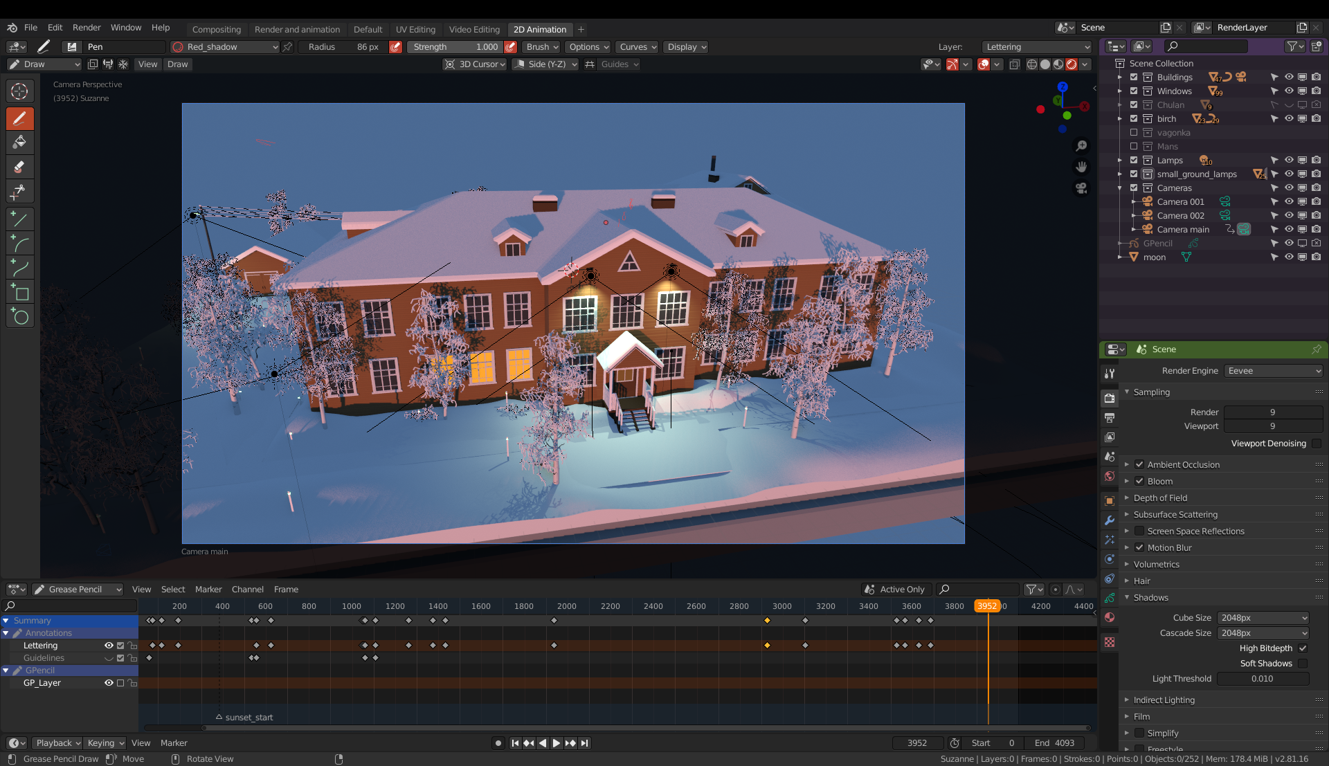This screenshot has width=1329, height=766.
Task: Jump to the end frame
Action: [585, 742]
